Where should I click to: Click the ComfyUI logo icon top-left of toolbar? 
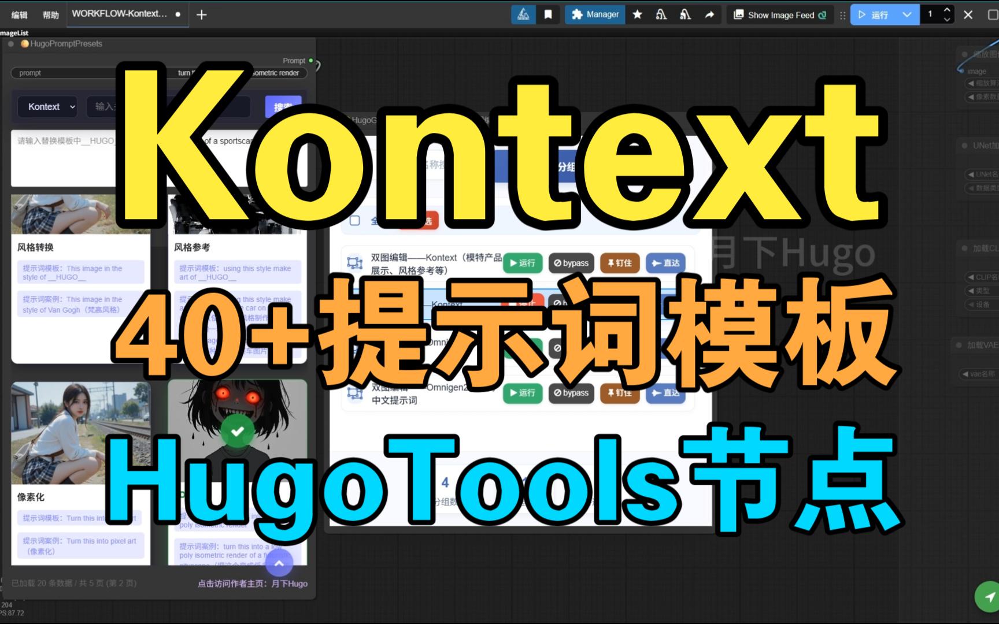click(x=523, y=14)
